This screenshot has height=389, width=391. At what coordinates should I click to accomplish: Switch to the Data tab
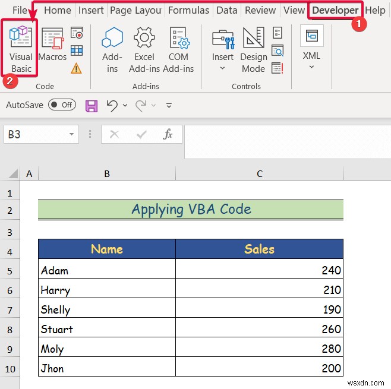click(x=226, y=10)
